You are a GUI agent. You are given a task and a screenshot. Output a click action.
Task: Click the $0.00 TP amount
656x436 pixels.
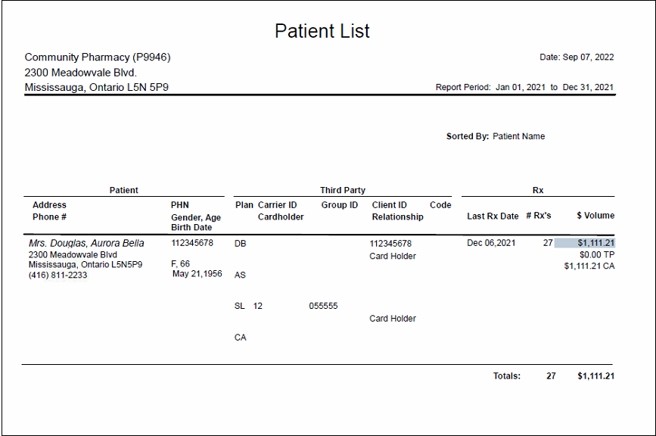(x=595, y=255)
